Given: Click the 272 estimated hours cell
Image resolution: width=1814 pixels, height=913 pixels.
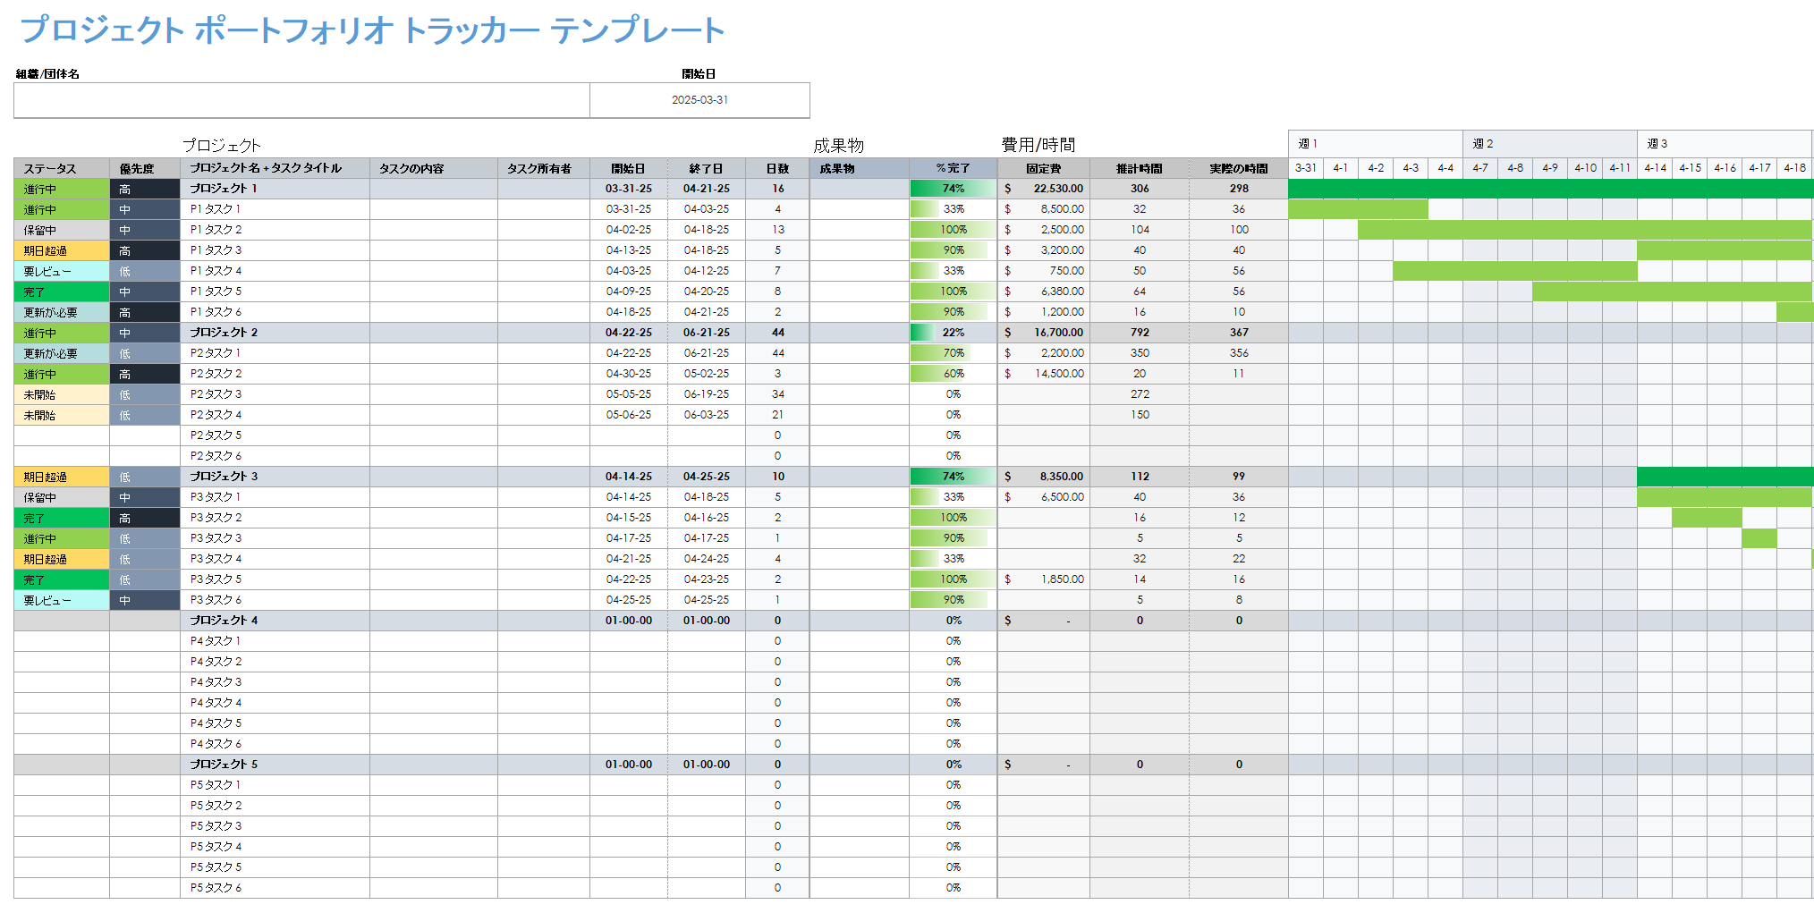Looking at the screenshot, I should 1140,394.
